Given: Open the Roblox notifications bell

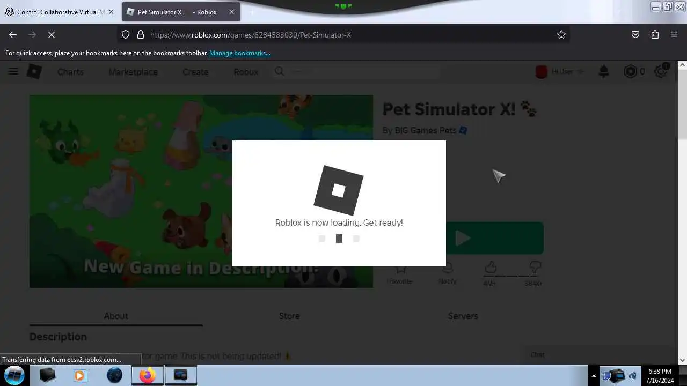Looking at the screenshot, I should coord(604,71).
